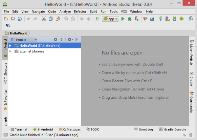This screenshot has height=140, width=197.
Task: Click the Copy toolbar icon
Action: (51, 19)
